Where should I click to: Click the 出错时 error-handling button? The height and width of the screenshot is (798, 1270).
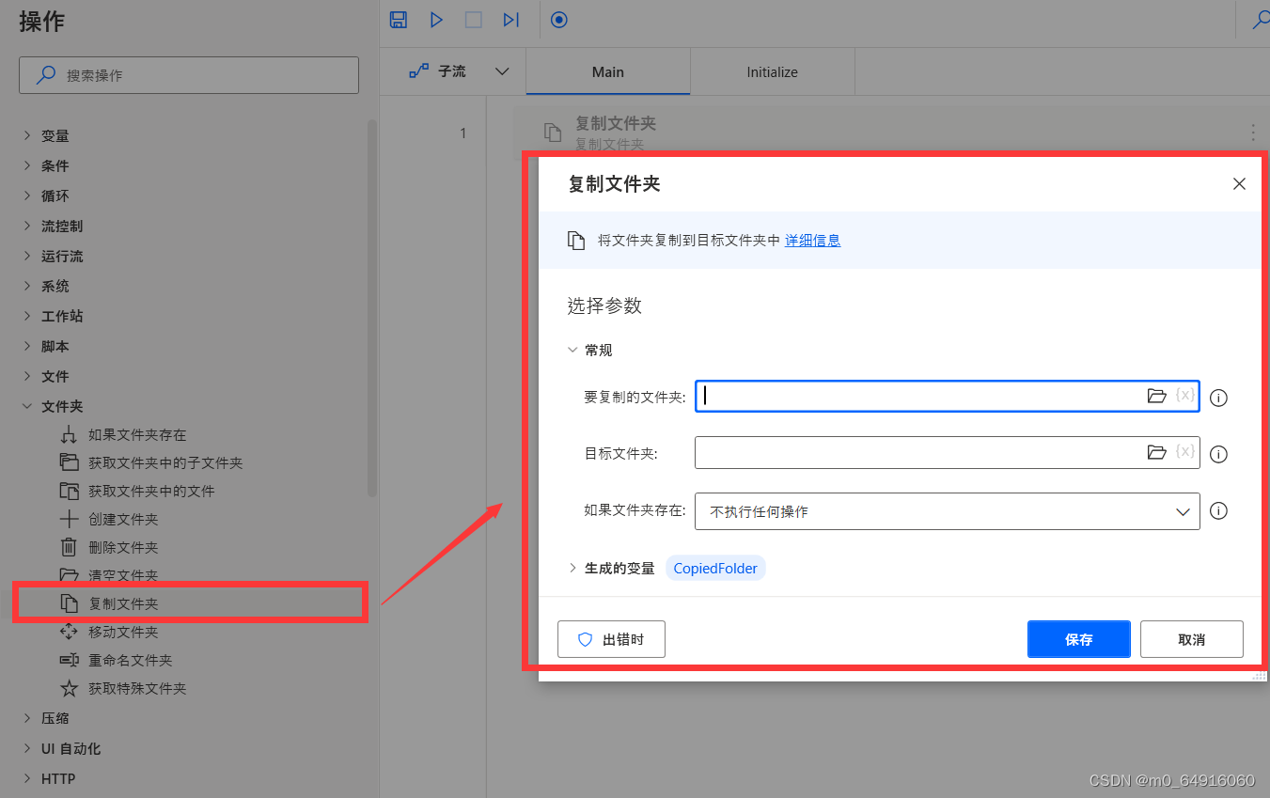click(611, 638)
